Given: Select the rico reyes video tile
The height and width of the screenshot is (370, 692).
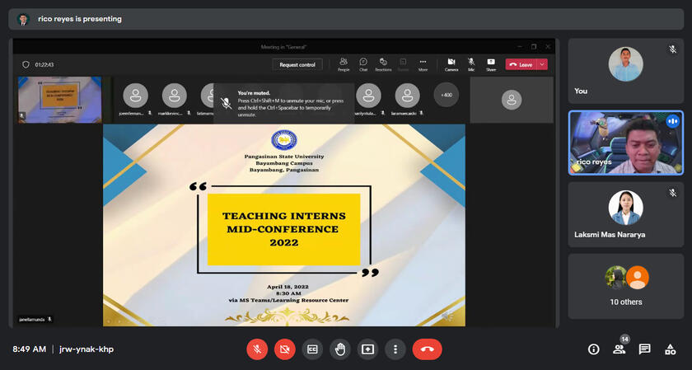Looking at the screenshot, I should (625, 143).
